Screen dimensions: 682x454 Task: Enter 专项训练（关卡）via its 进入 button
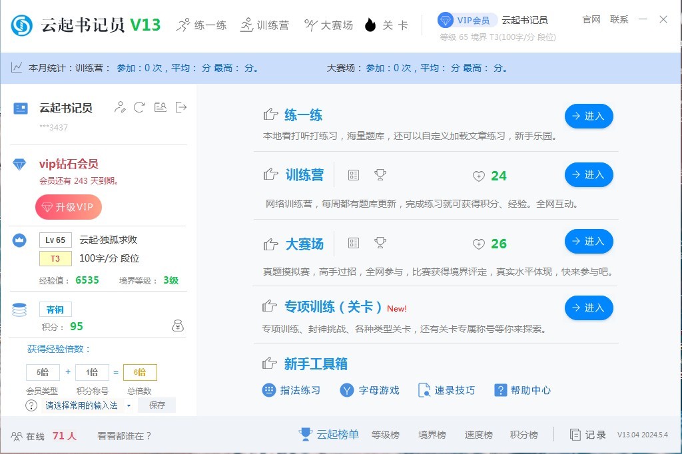point(588,308)
